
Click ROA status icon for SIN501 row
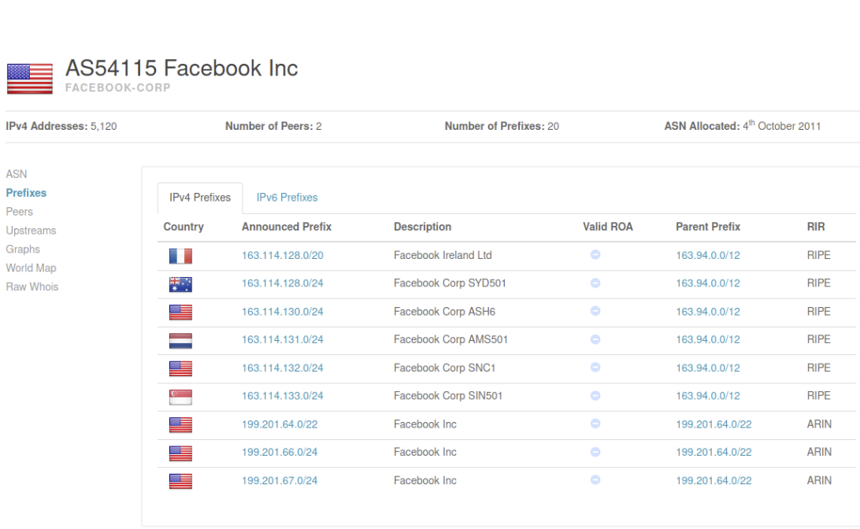[x=595, y=395]
